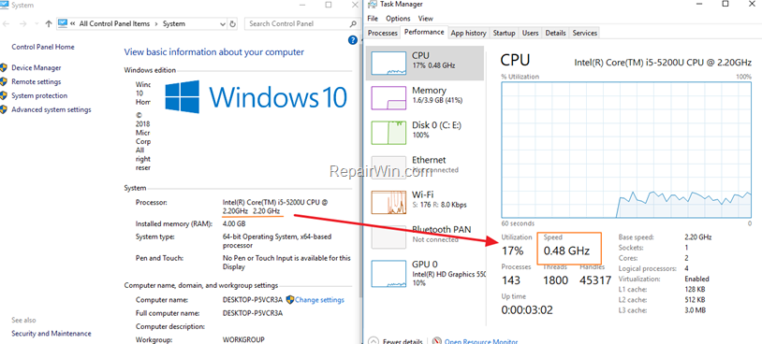
Task: Click the System window vertical scrollbar
Action: [x=360, y=170]
